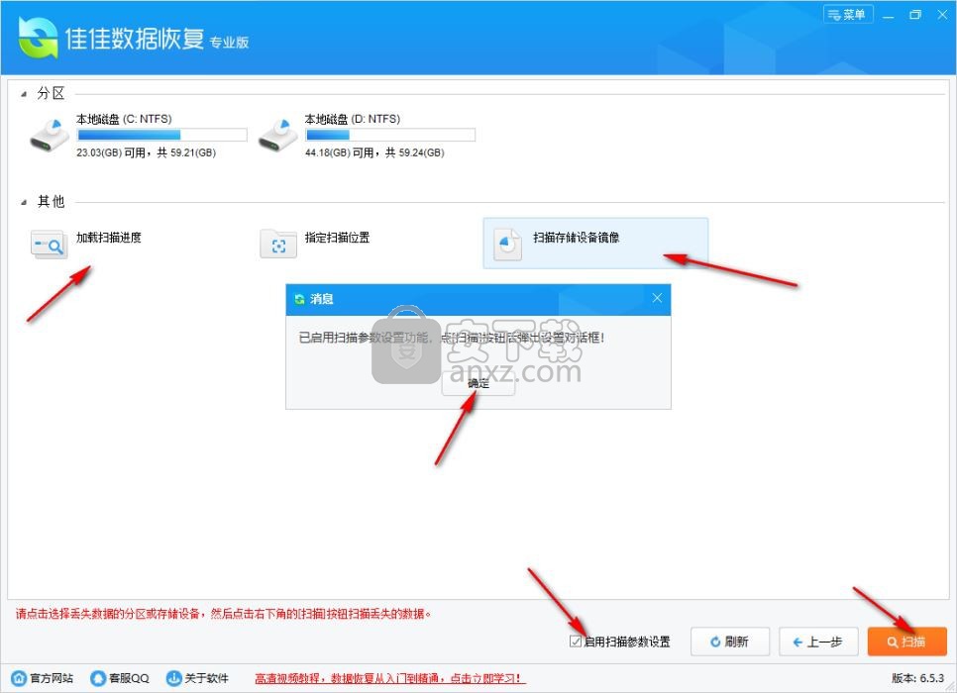The image size is (957, 693).
Task: Click the small logo in 消息 dialog title
Action: pos(299,299)
